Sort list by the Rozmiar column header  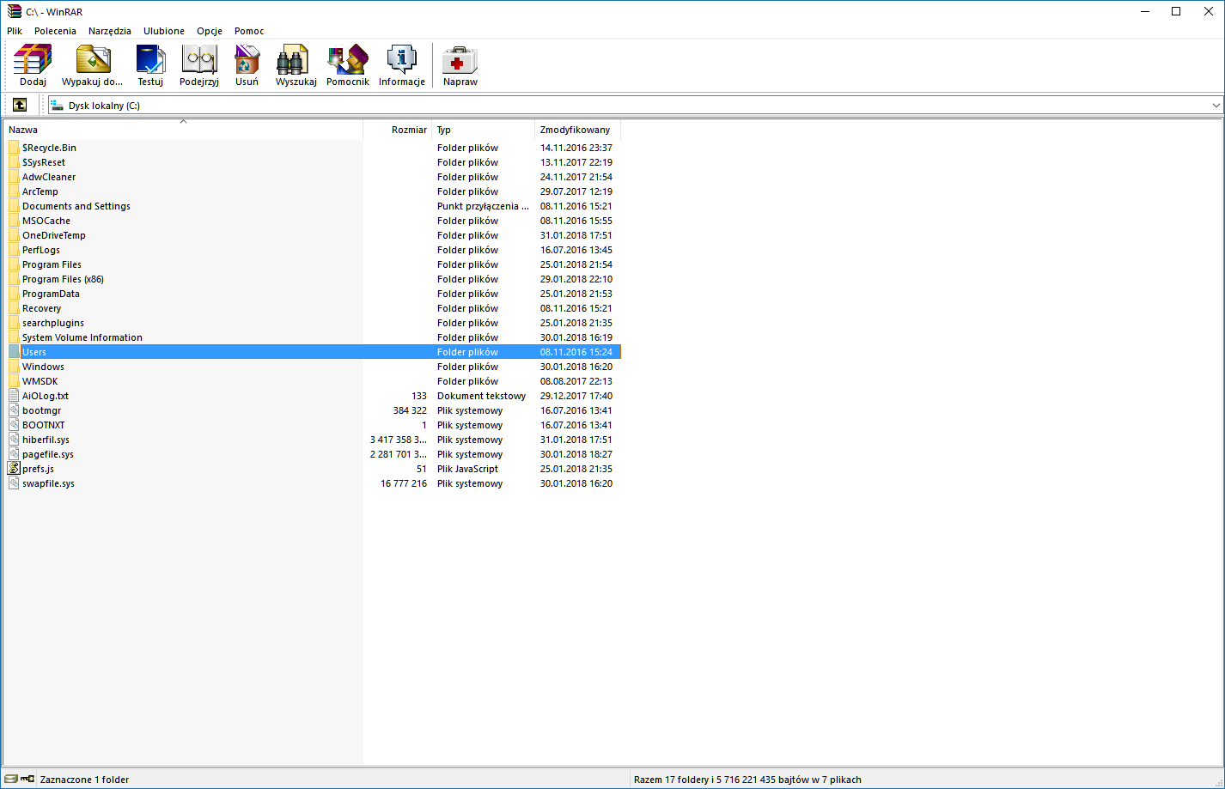pos(398,130)
